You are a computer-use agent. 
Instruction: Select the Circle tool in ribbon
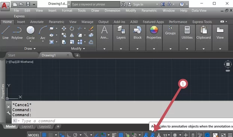(x=30, y=33)
